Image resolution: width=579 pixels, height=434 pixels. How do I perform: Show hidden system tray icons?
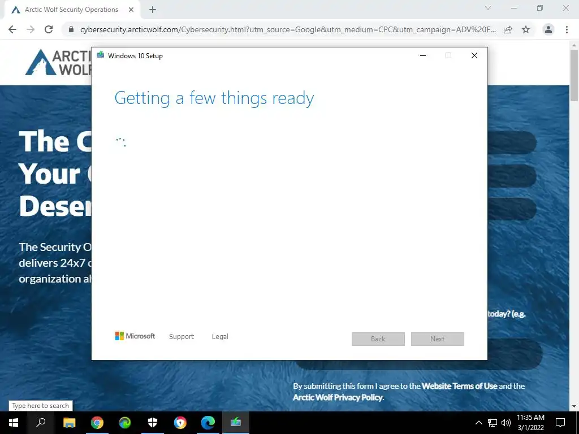478,423
